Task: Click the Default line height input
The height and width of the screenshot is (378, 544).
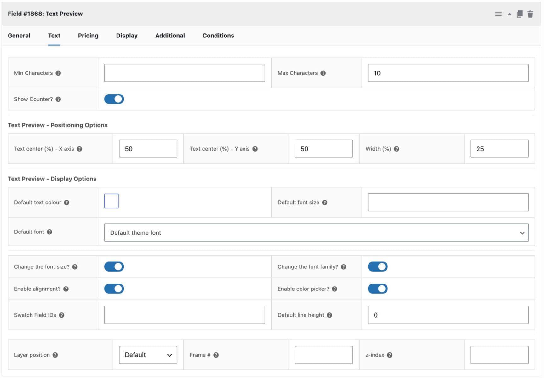Action: coord(448,315)
